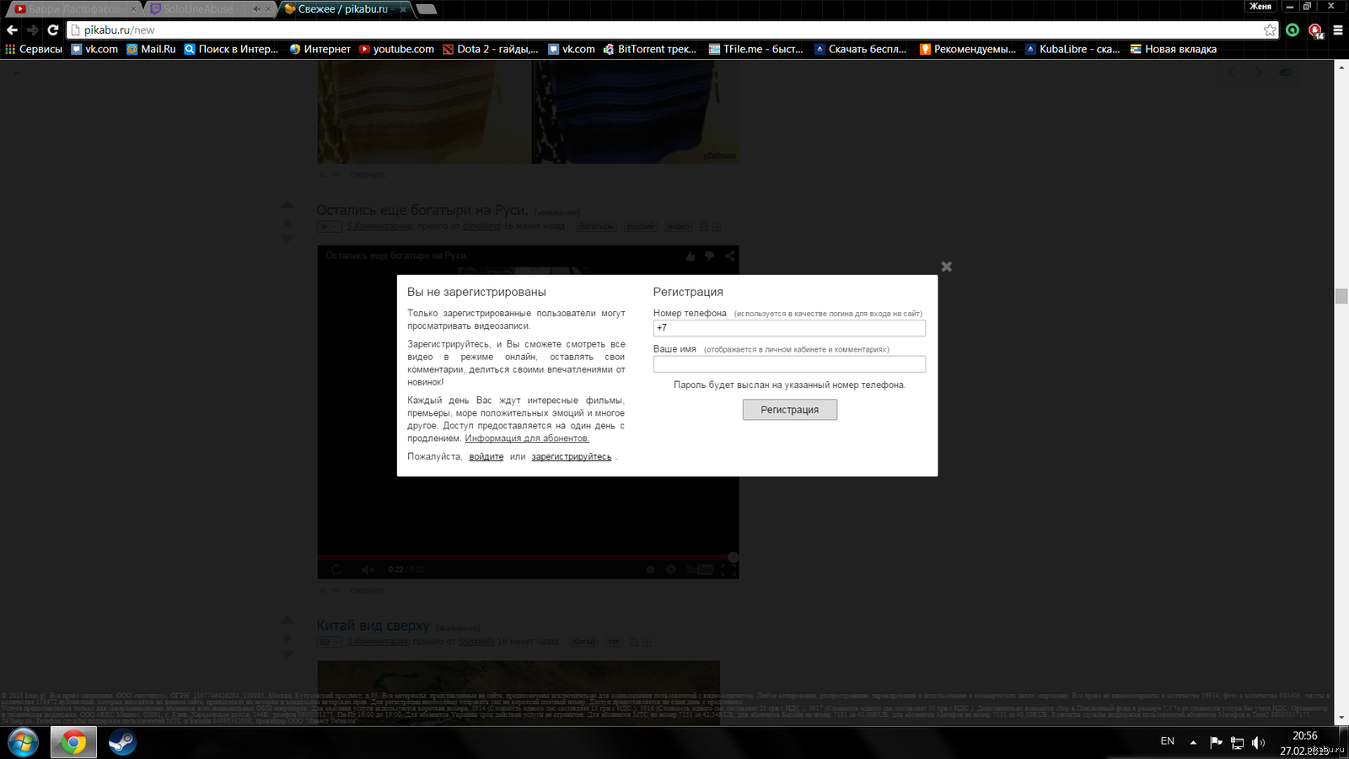Show hidden system tray icons
The height and width of the screenshot is (759, 1349).
click(x=1193, y=742)
